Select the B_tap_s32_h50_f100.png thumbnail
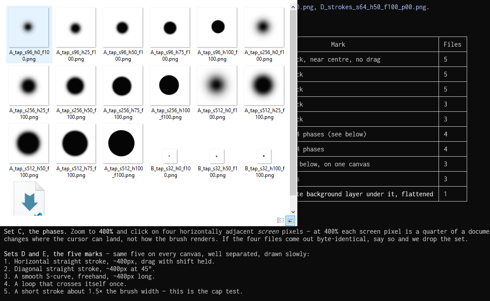This screenshot has width=490, height=301. (x=217, y=156)
